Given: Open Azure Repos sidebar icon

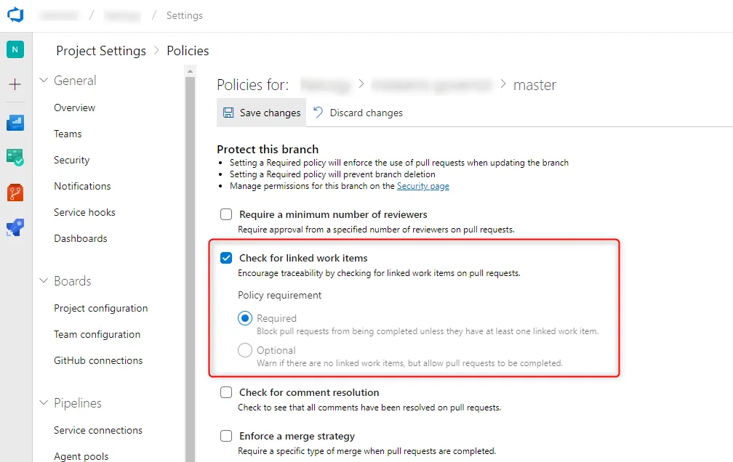Looking at the screenshot, I should tap(15, 192).
